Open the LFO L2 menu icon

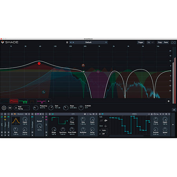point(94,114)
